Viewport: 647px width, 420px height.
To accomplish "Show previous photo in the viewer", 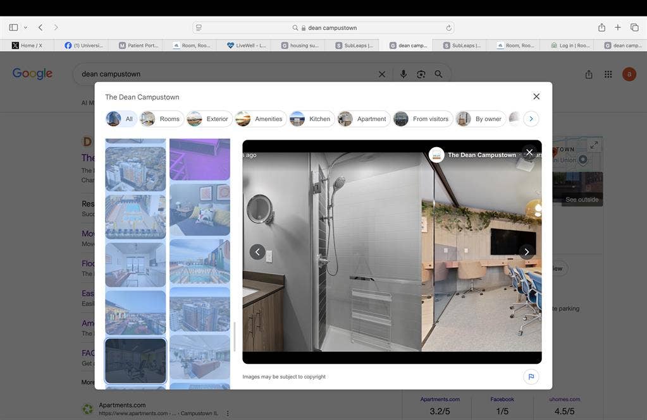I will click(x=257, y=252).
